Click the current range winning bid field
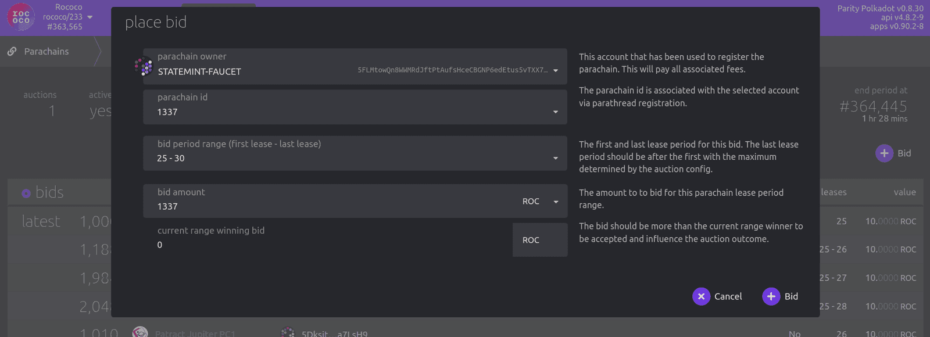The height and width of the screenshot is (337, 930). tap(325, 245)
